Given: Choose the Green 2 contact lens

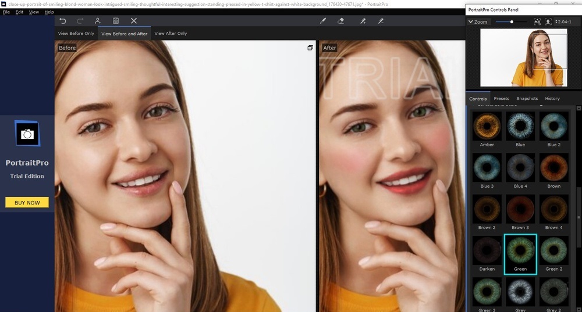Looking at the screenshot, I should pyautogui.click(x=554, y=254).
